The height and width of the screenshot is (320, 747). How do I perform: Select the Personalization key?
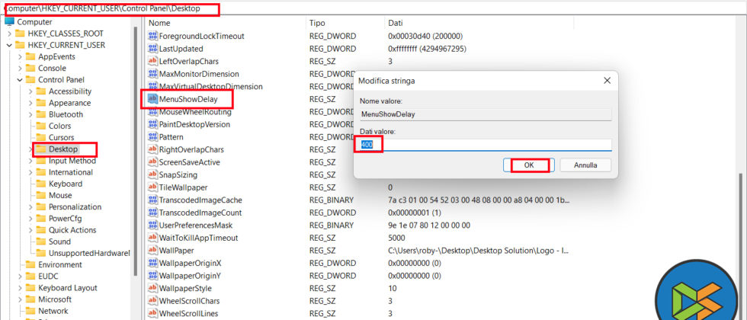(75, 206)
